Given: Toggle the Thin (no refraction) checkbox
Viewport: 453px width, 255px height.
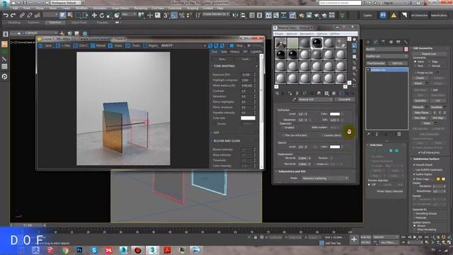Looking at the screenshot, I should pos(283,135).
